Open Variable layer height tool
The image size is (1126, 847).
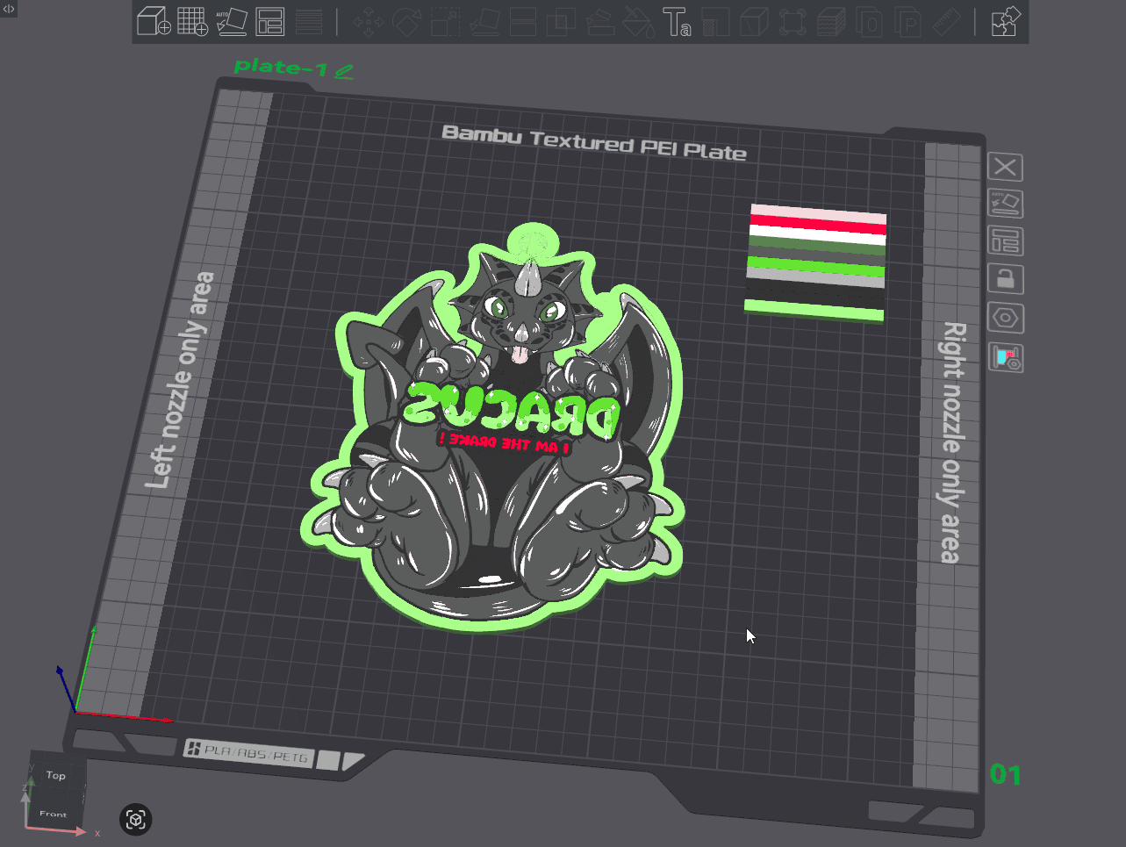pyautogui.click(x=829, y=22)
